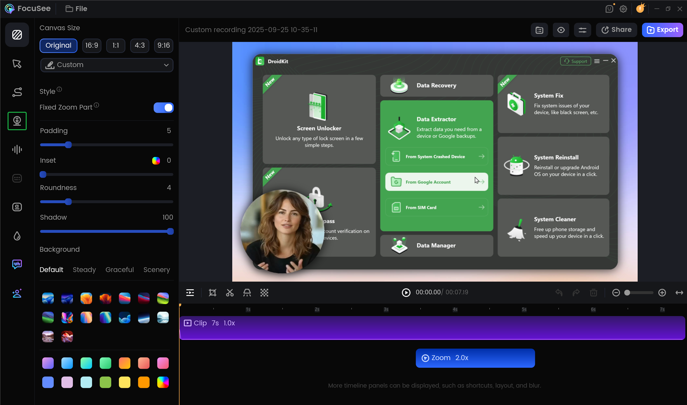
Task: Open the adjustment settings sliders menu
Action: click(582, 30)
